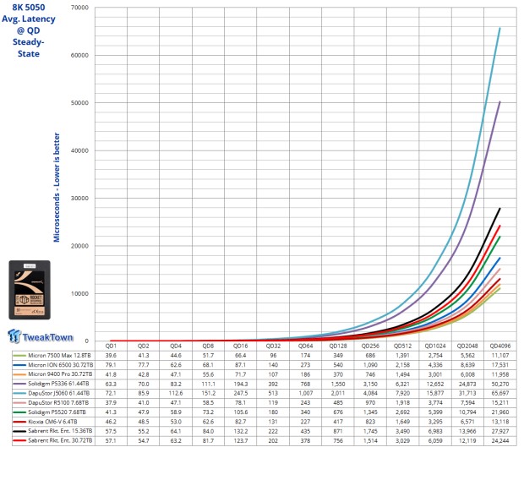Click the 27,927 cell in Sabrent 15.36TB row
Screen dimensions: 524x480
tap(500, 431)
